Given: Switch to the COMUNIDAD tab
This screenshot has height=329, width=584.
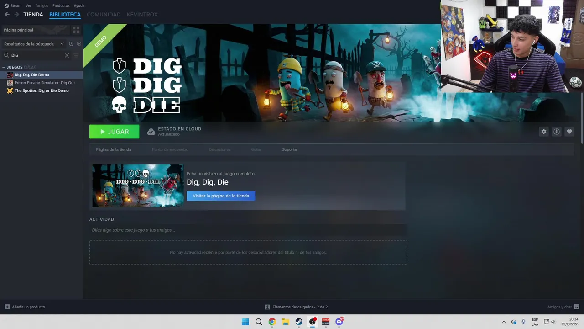Looking at the screenshot, I should [x=104, y=15].
